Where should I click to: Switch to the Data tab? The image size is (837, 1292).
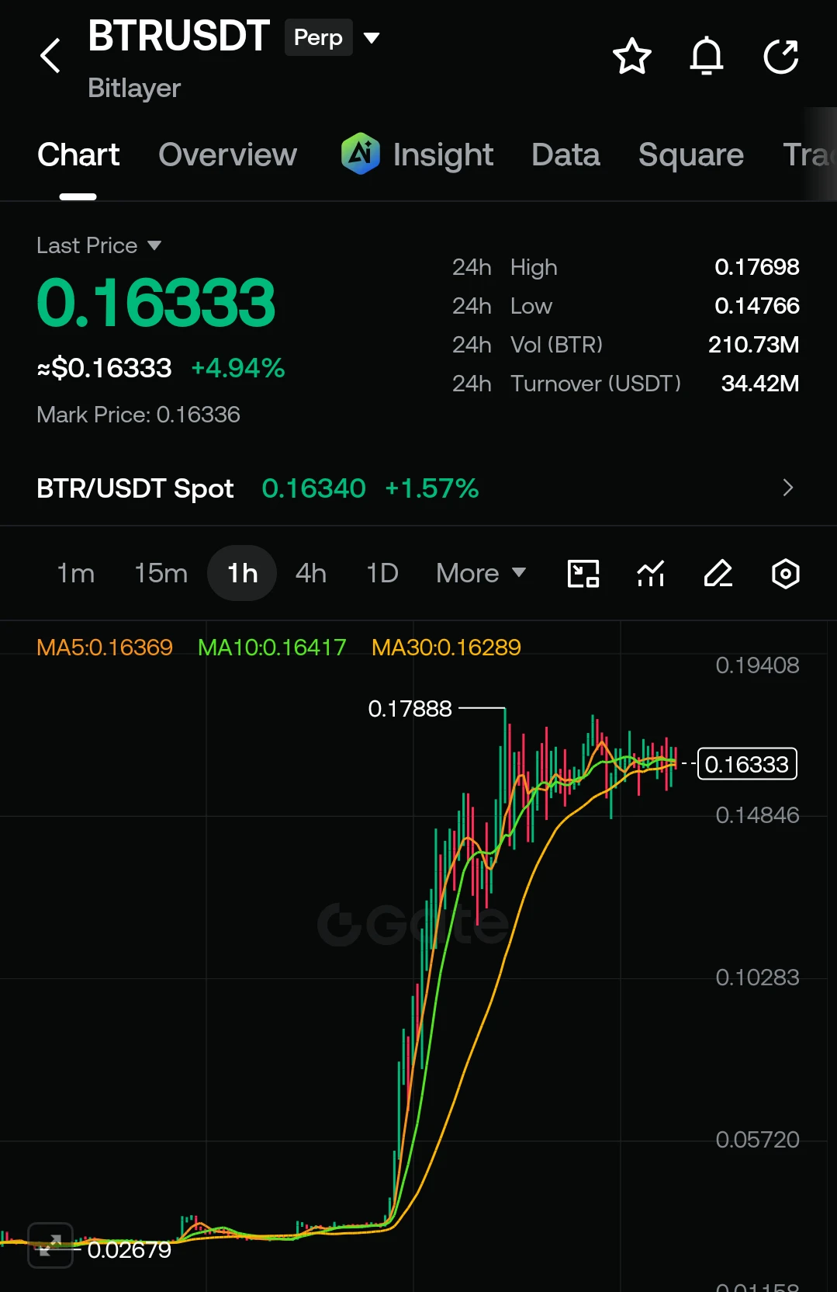pyautogui.click(x=565, y=155)
